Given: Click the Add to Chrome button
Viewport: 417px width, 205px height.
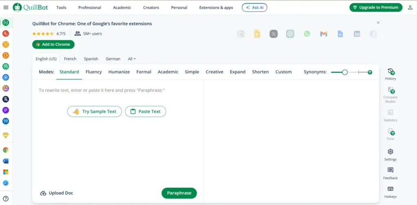Looking at the screenshot, I should tap(53, 44).
